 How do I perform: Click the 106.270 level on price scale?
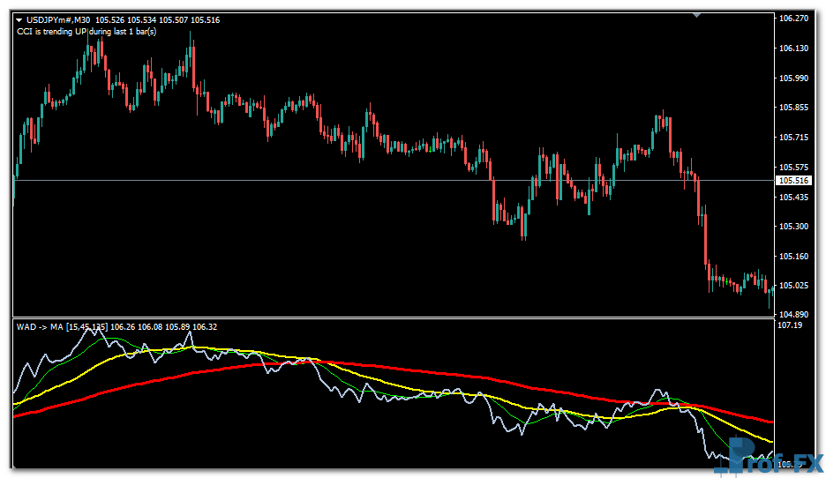pyautogui.click(x=793, y=18)
